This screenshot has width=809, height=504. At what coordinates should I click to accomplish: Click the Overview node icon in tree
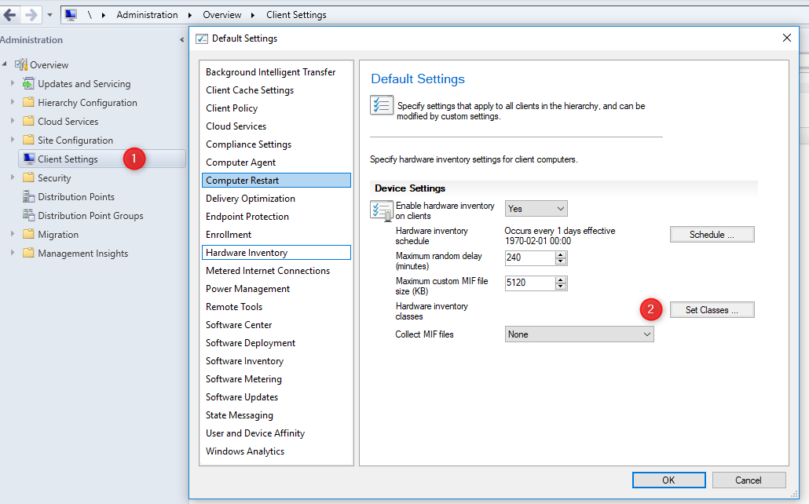20,64
